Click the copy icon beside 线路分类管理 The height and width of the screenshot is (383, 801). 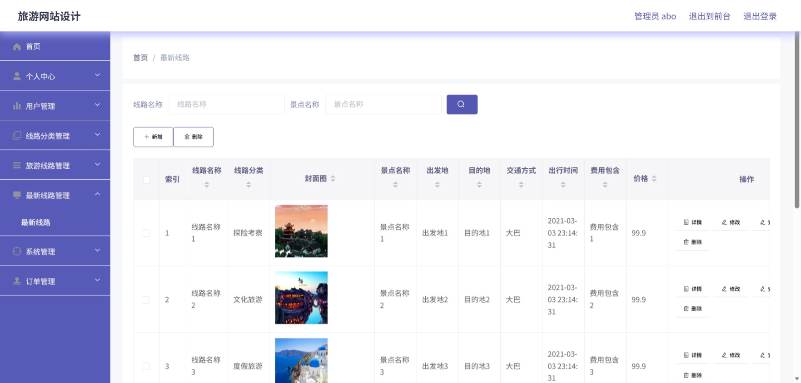point(17,136)
